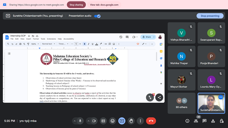228x128 pixels.
Task: Click the microphone button in Meet controls
Action: [80, 121]
